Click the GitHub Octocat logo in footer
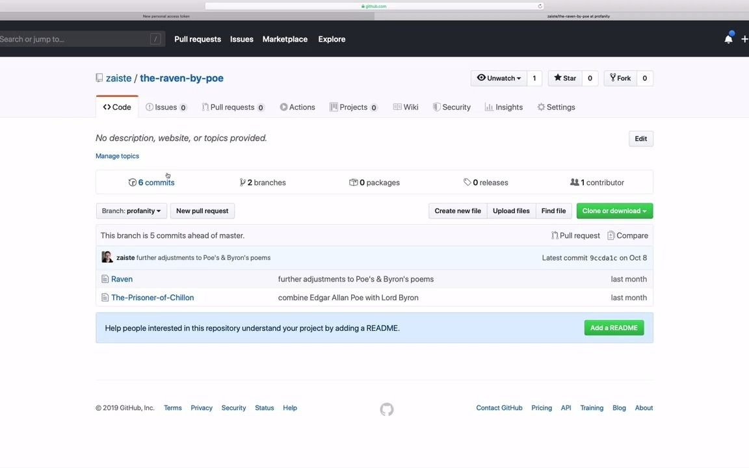The width and height of the screenshot is (749, 468). click(387, 409)
